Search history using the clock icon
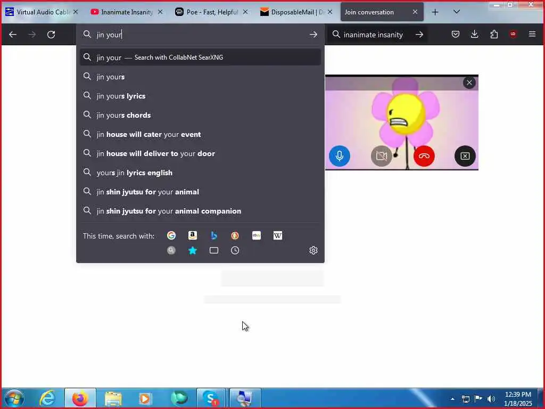This screenshot has height=409, width=545. 235,250
